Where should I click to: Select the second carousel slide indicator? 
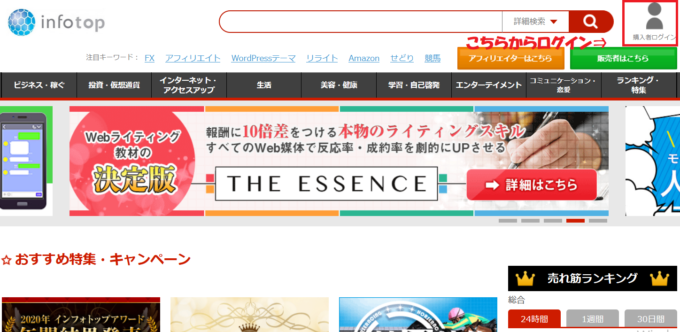point(530,221)
